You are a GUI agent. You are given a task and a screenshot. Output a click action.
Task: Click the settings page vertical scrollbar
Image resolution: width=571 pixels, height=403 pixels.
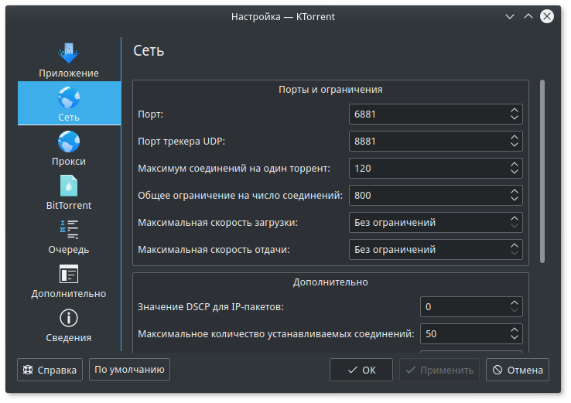(543, 170)
